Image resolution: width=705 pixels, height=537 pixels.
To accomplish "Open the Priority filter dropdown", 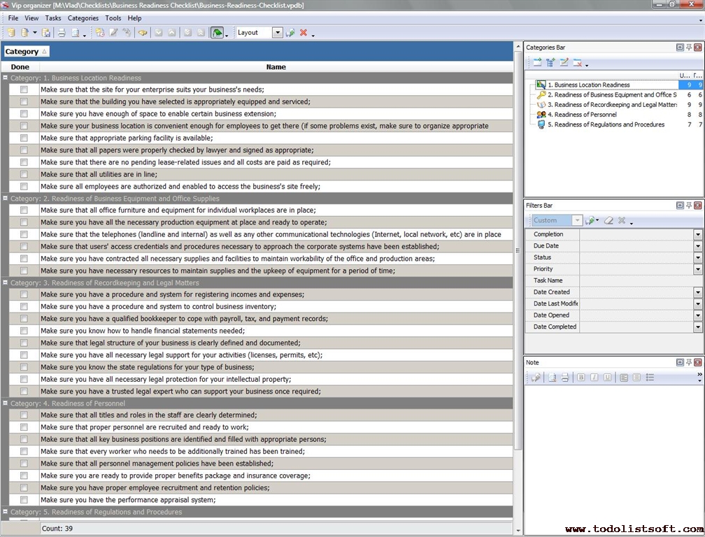I will [x=697, y=269].
